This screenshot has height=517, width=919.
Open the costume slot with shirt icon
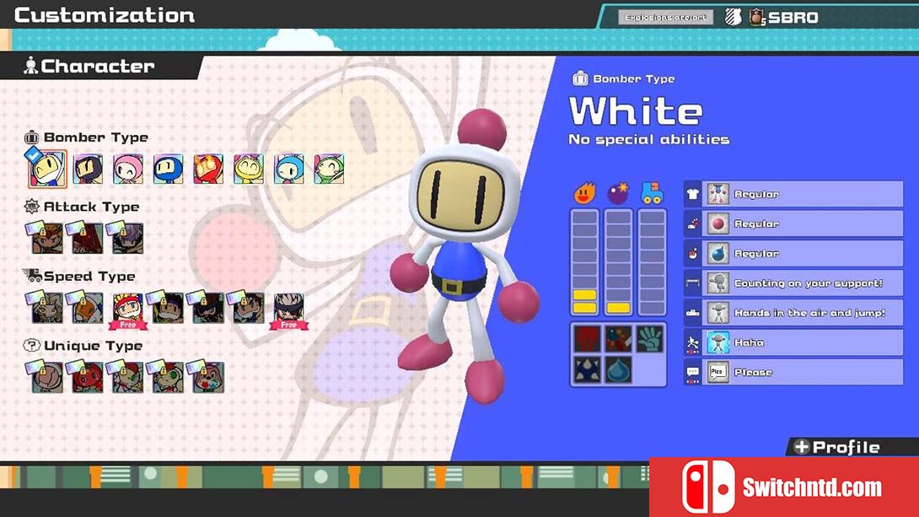793,194
